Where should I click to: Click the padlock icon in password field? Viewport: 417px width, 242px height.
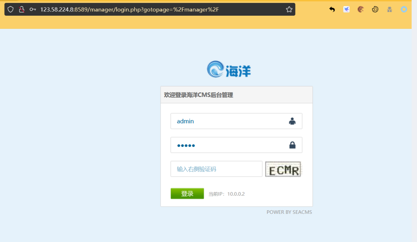pyautogui.click(x=292, y=145)
